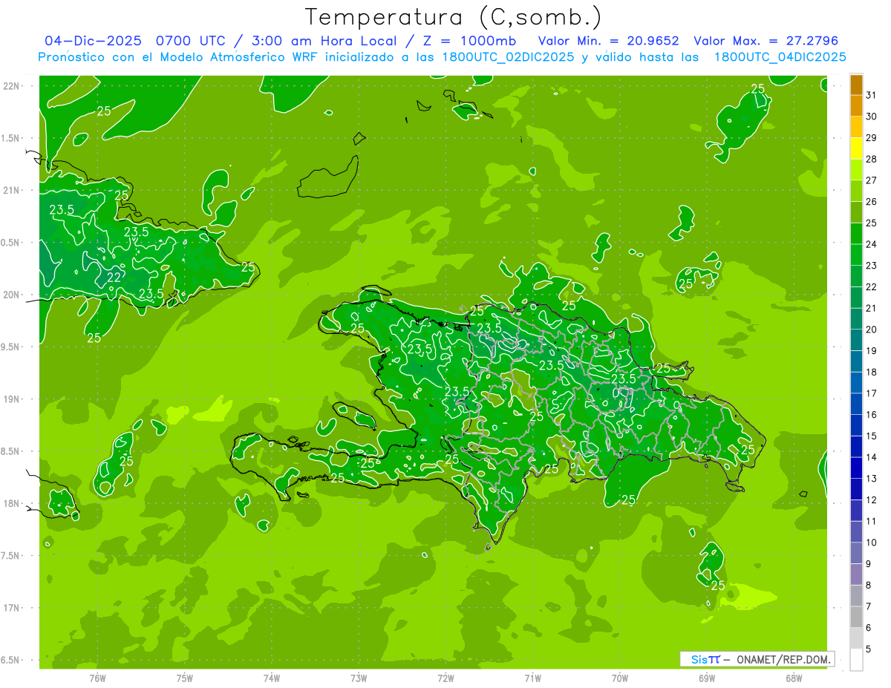
Task: Click the 22 contour label over Cuba
Action: point(114,278)
